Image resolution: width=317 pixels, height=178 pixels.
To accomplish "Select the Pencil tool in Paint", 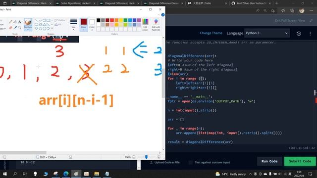I will point(10,22).
